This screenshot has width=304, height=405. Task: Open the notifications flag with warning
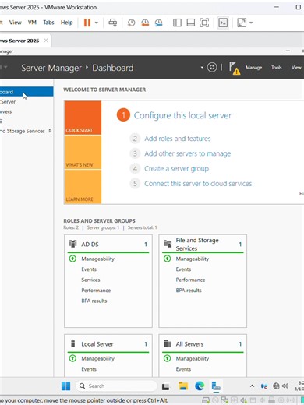click(x=235, y=68)
